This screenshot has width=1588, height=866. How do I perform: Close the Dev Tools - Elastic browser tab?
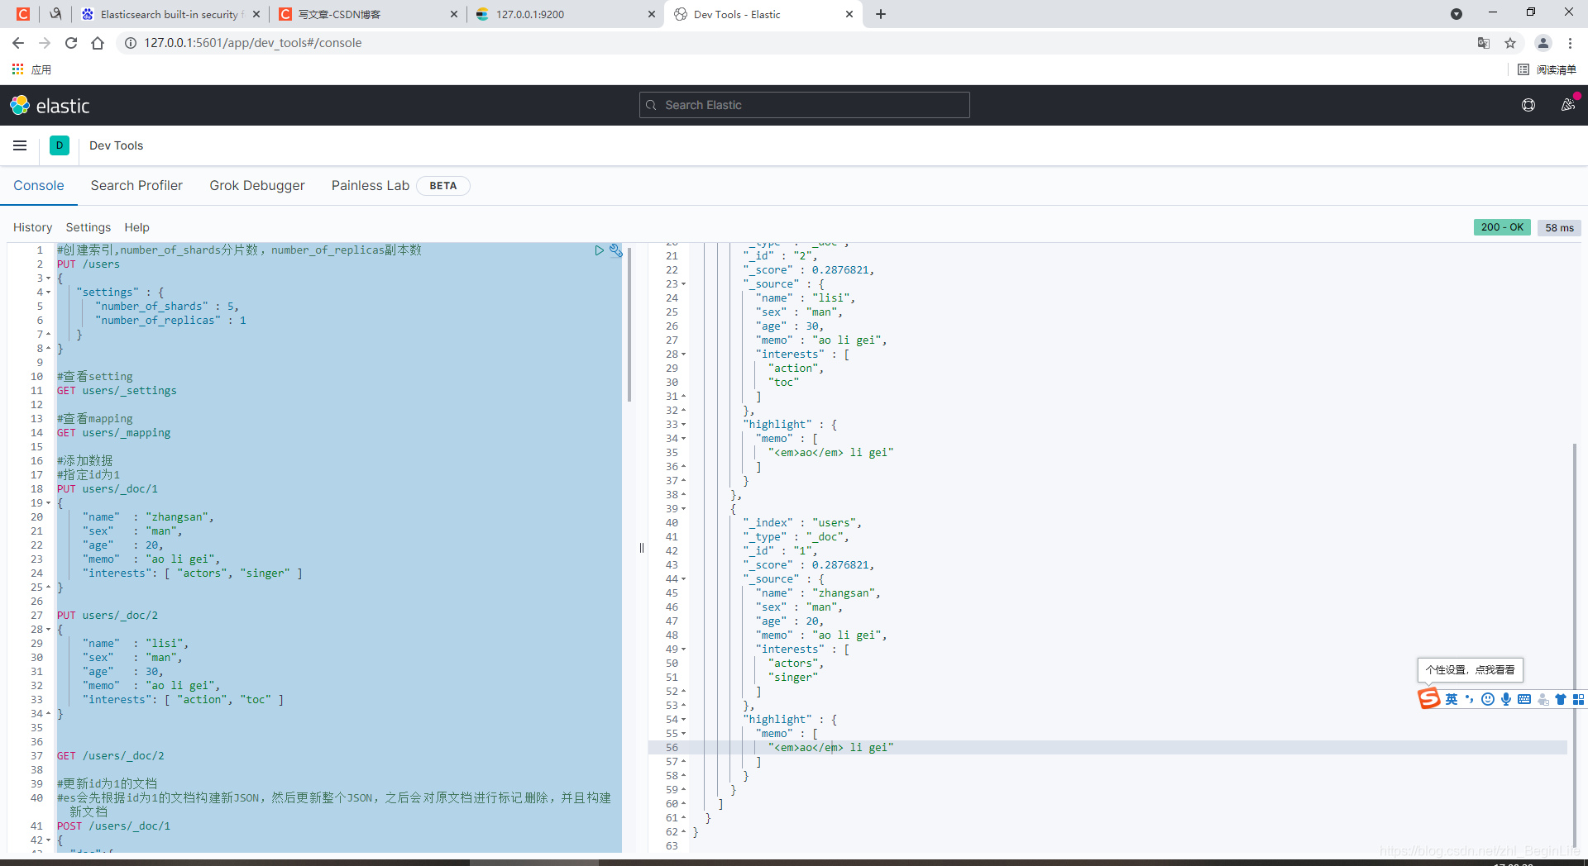pyautogui.click(x=849, y=14)
